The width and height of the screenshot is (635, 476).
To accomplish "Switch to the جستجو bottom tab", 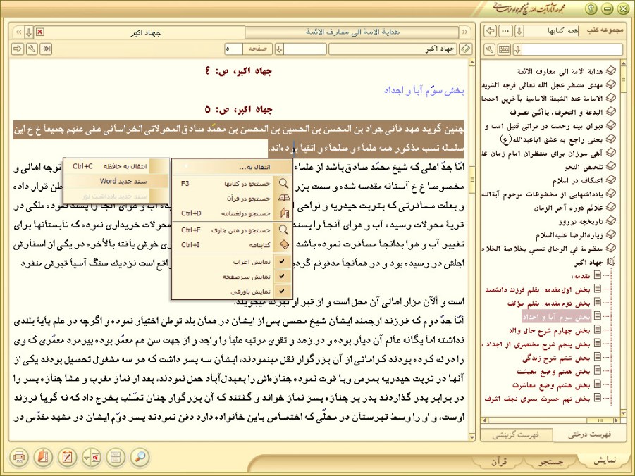I will point(550,461).
